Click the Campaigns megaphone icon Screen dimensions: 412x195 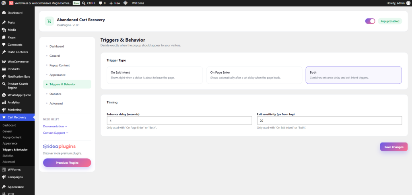coord(4,177)
